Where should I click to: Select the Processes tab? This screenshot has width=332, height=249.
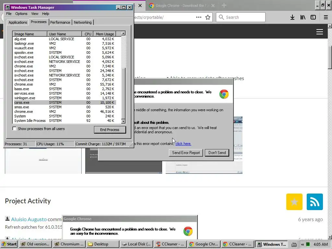39,22
